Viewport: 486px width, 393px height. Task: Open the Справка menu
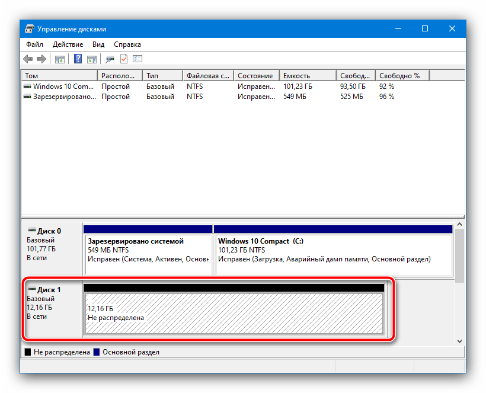pyautogui.click(x=127, y=44)
